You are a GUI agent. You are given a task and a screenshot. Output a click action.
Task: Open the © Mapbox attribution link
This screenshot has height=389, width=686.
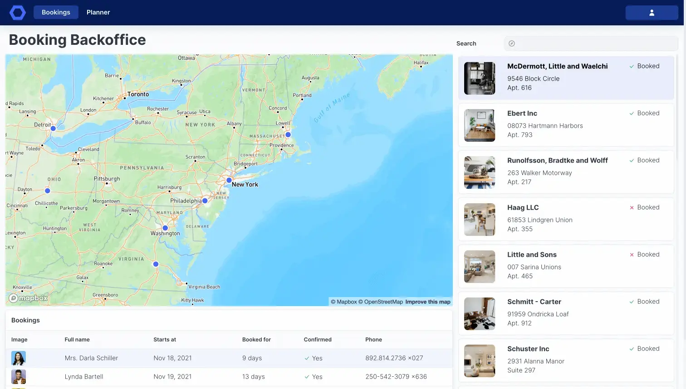click(x=343, y=302)
